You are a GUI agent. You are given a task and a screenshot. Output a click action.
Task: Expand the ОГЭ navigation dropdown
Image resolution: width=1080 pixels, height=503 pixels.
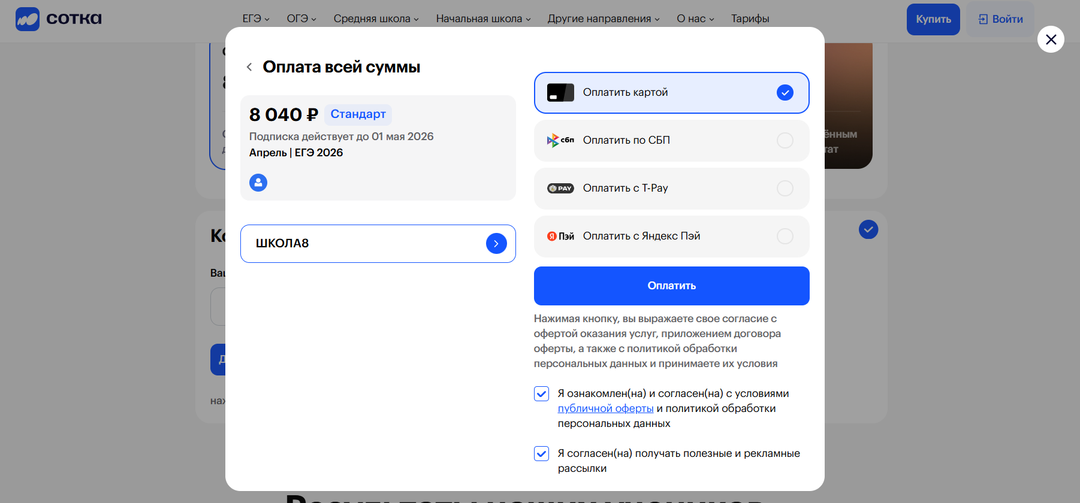pos(301,19)
